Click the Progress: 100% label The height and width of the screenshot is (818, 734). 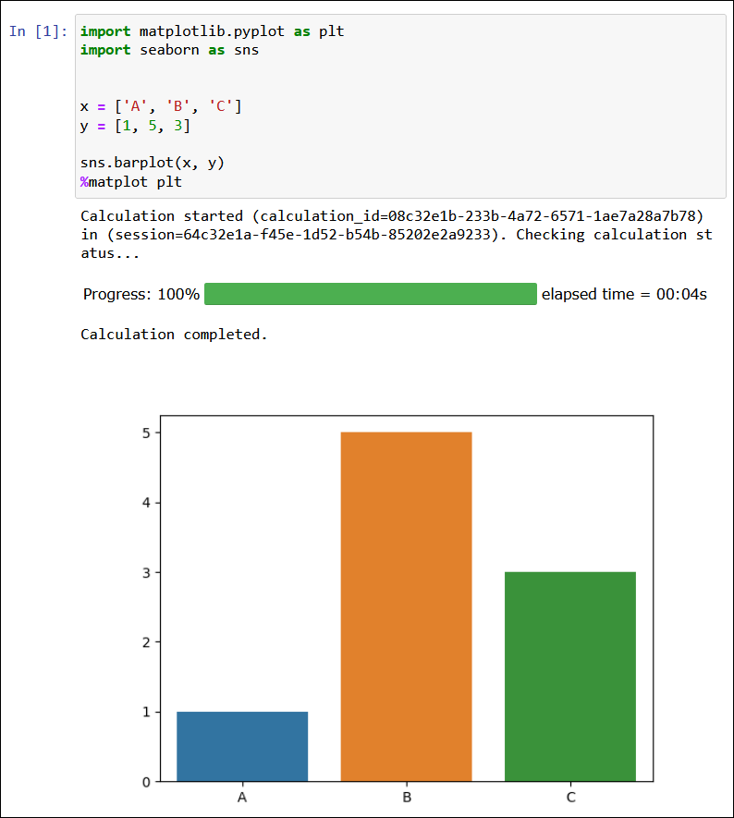[141, 294]
